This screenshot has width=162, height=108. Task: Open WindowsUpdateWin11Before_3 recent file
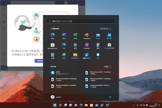pos(98,86)
